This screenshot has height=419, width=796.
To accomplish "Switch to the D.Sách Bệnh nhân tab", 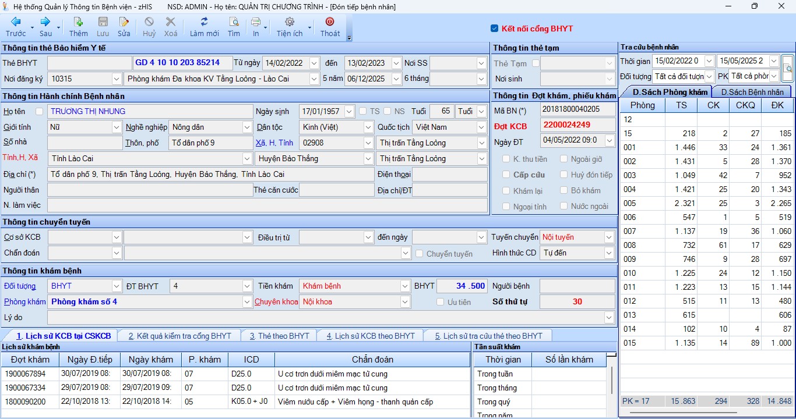I will 752,92.
